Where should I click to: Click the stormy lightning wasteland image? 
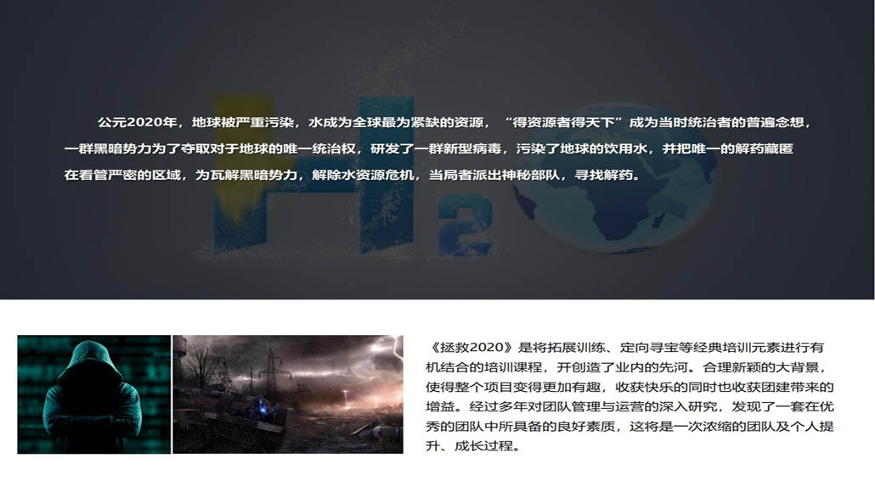[288, 394]
